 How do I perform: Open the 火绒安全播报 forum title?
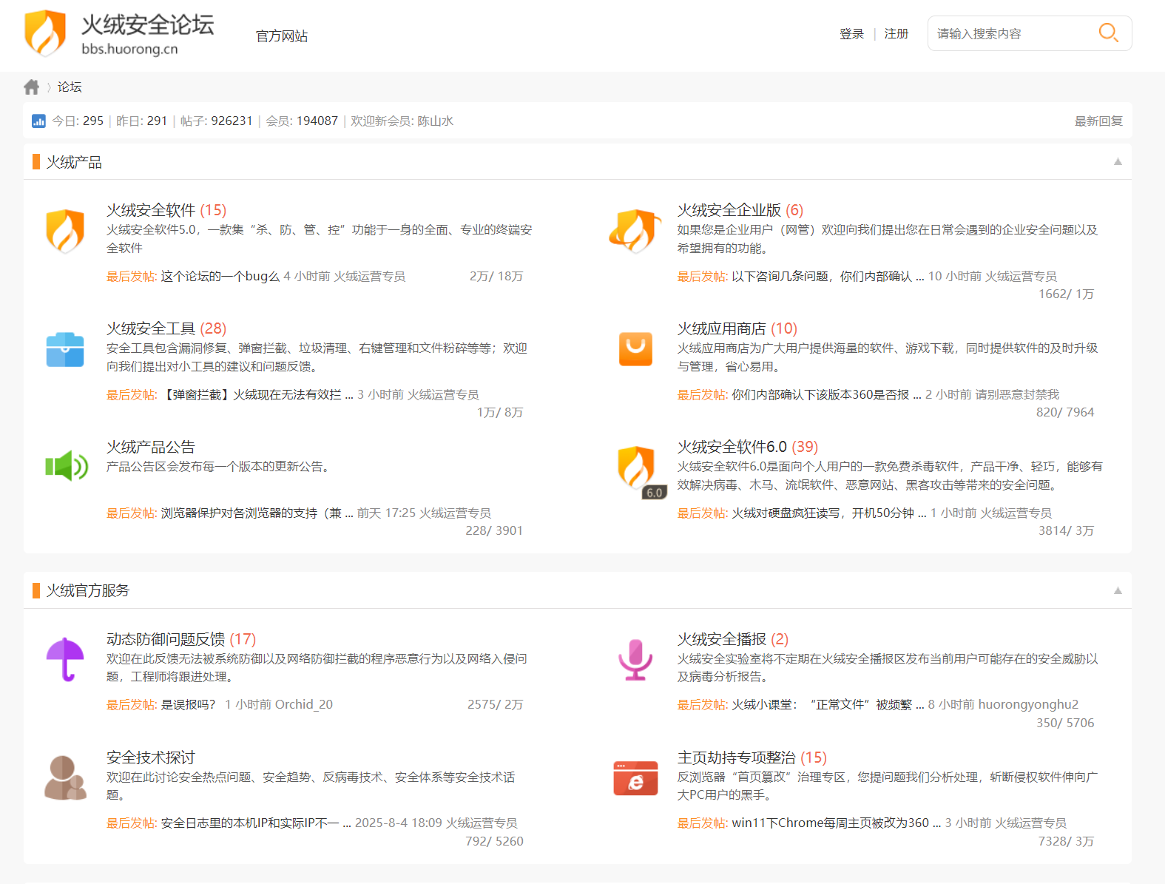[722, 639]
